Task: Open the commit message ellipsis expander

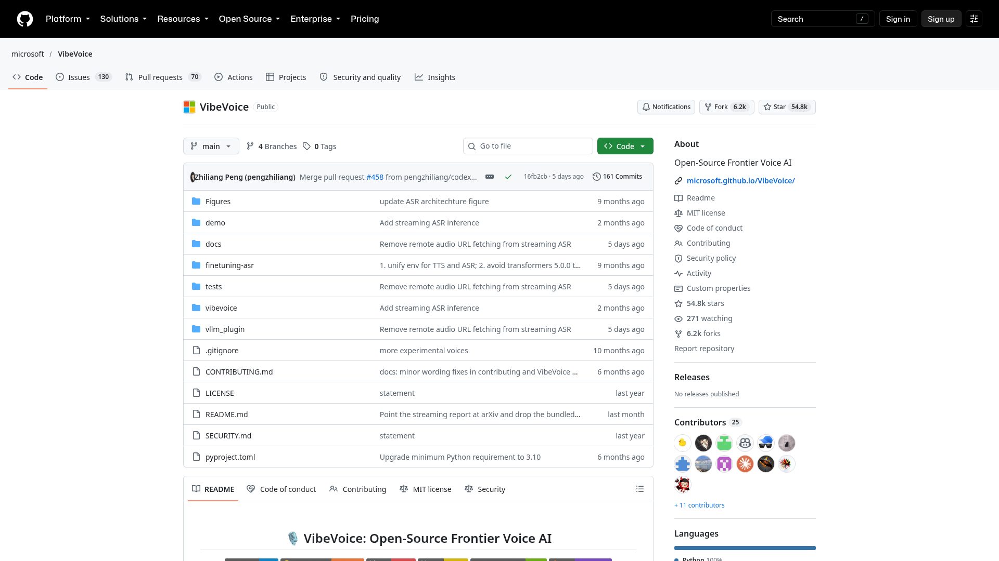Action: (x=489, y=177)
